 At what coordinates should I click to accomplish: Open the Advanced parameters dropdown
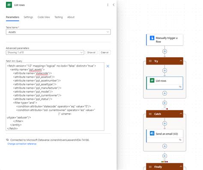[x=45, y=53]
